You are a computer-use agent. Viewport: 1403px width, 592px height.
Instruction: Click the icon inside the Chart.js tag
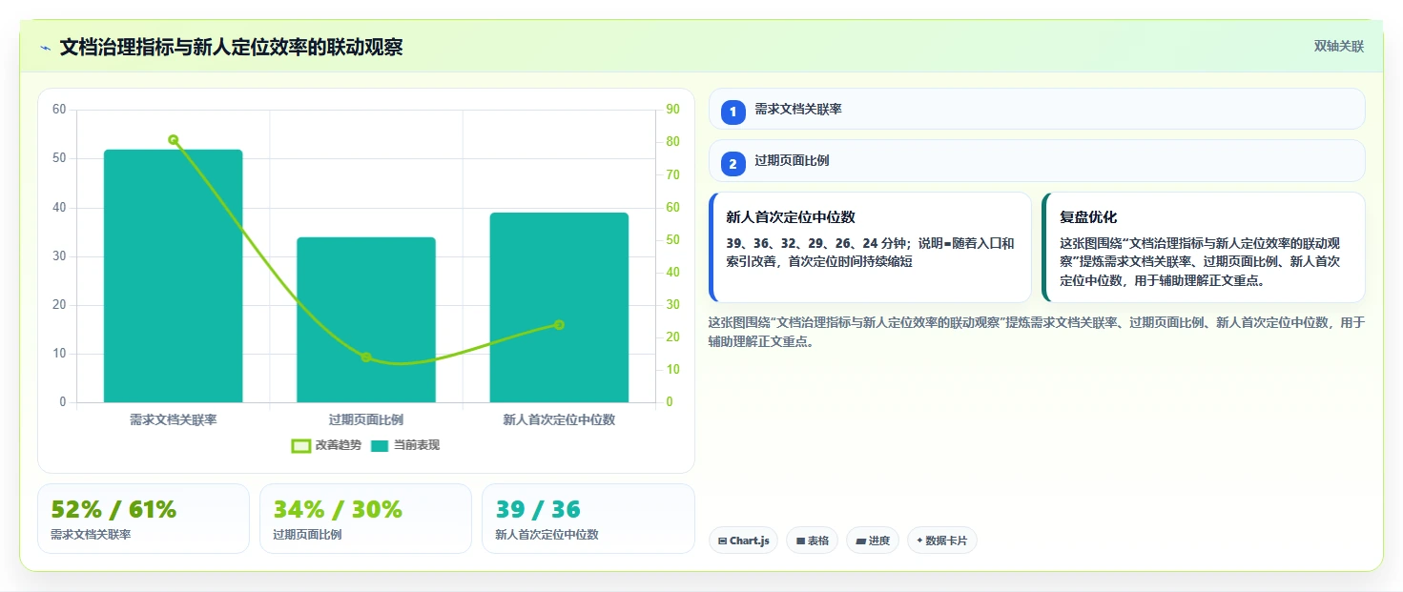(x=723, y=541)
